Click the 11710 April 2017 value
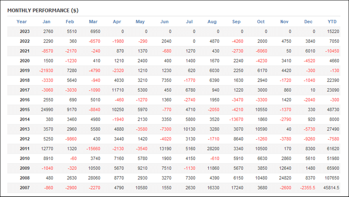The image size is (349, 197). [118, 90]
